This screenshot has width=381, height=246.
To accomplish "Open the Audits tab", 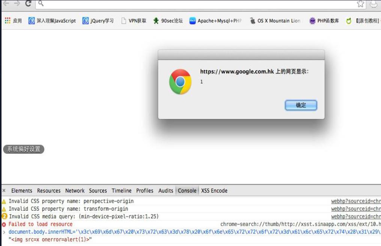I will pos(166,191).
